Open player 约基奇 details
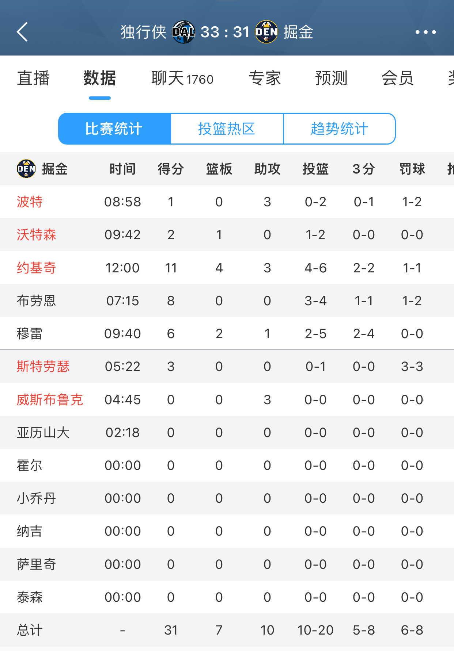 (x=37, y=268)
